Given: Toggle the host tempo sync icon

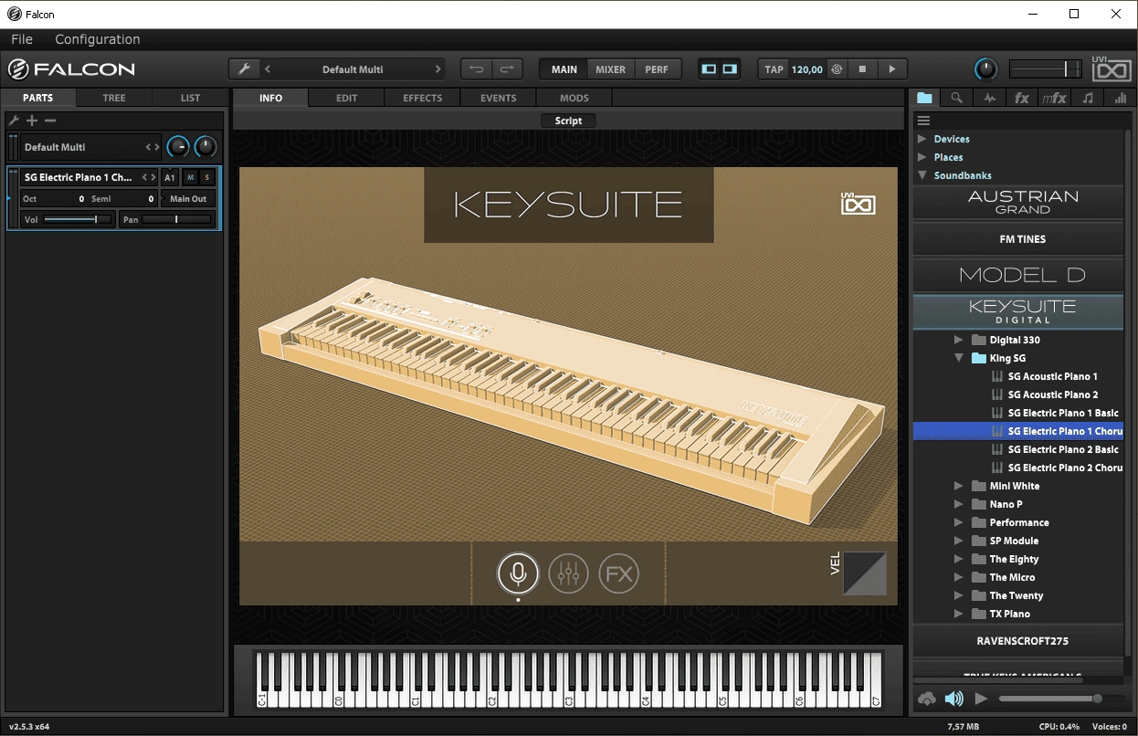Looking at the screenshot, I should click(836, 69).
